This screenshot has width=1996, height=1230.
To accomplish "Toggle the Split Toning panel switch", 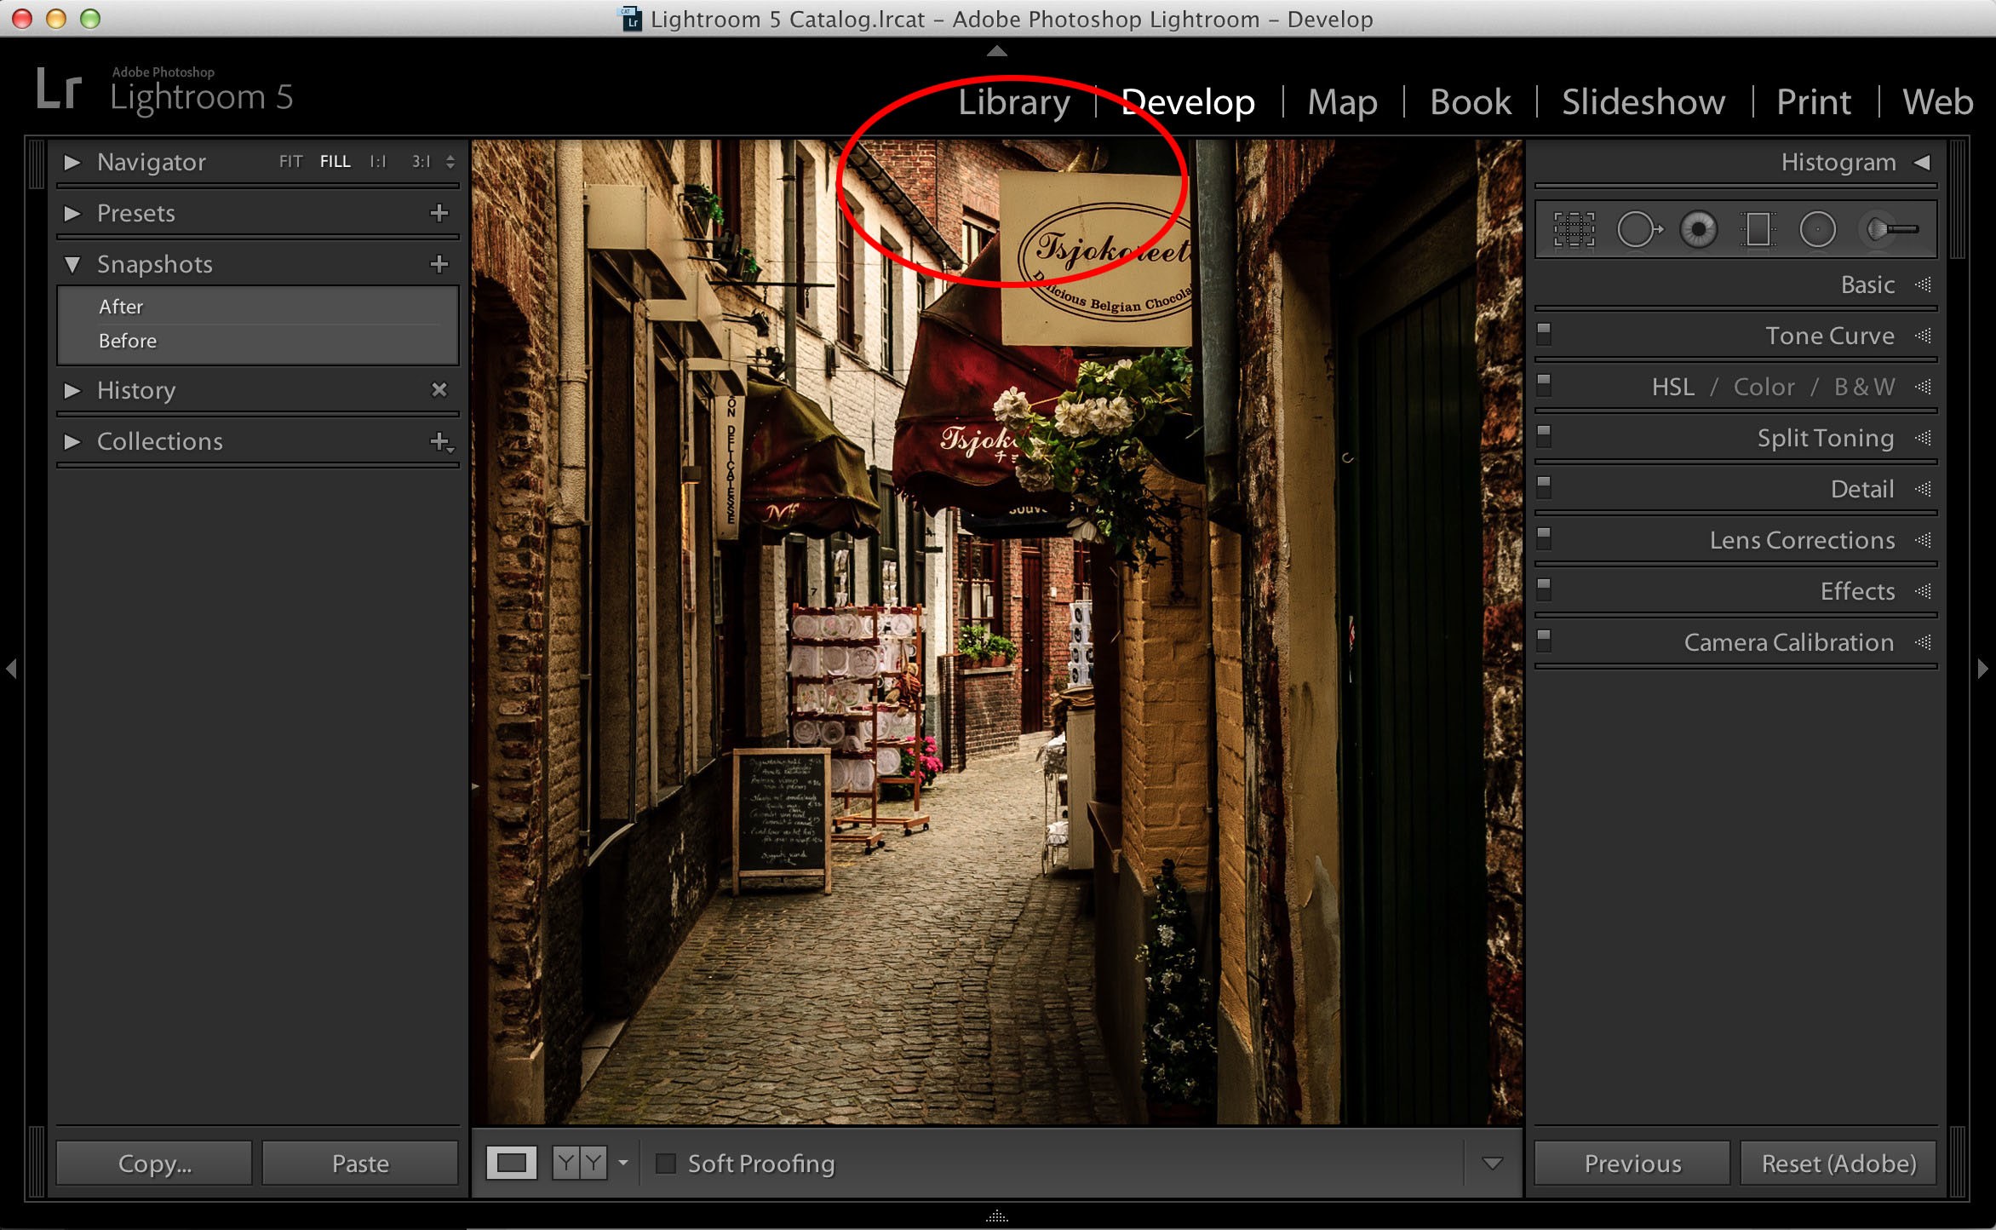I will pyautogui.click(x=1544, y=435).
